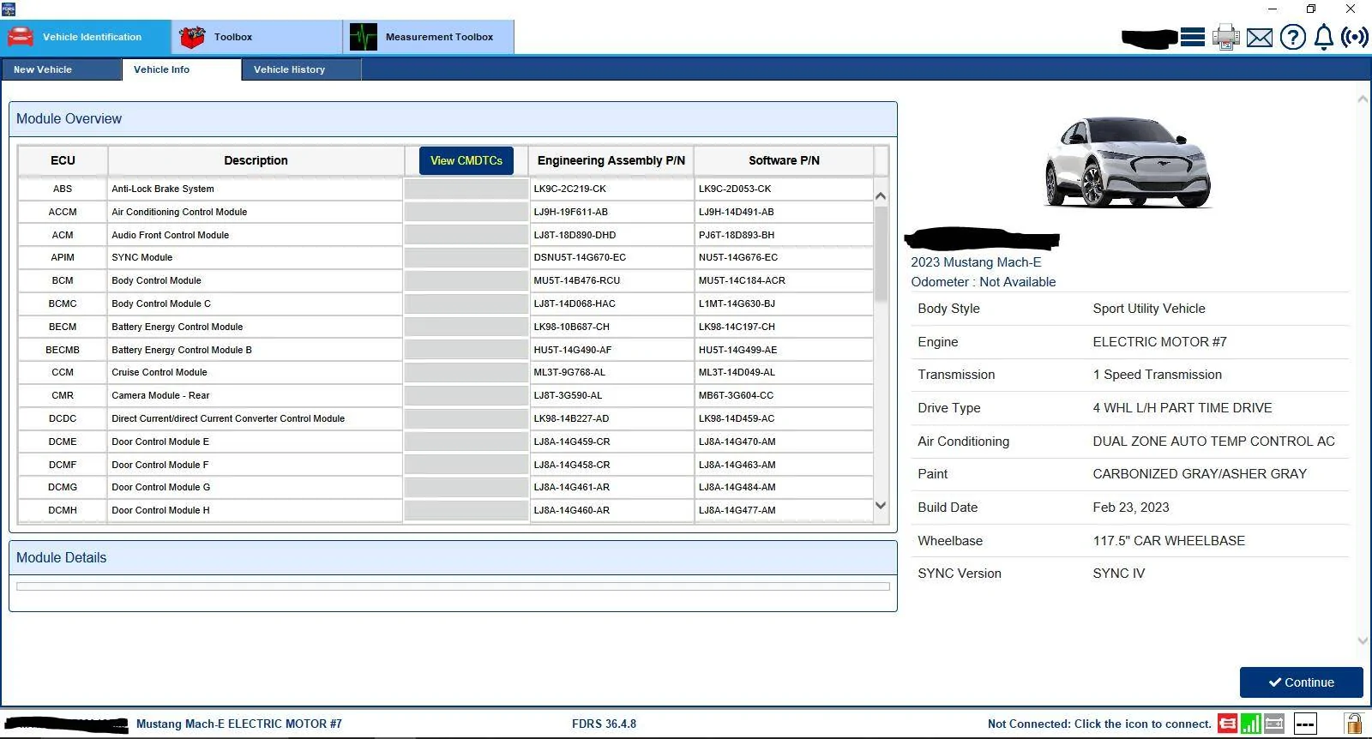Click the module table scroll up arrow

point(881,196)
